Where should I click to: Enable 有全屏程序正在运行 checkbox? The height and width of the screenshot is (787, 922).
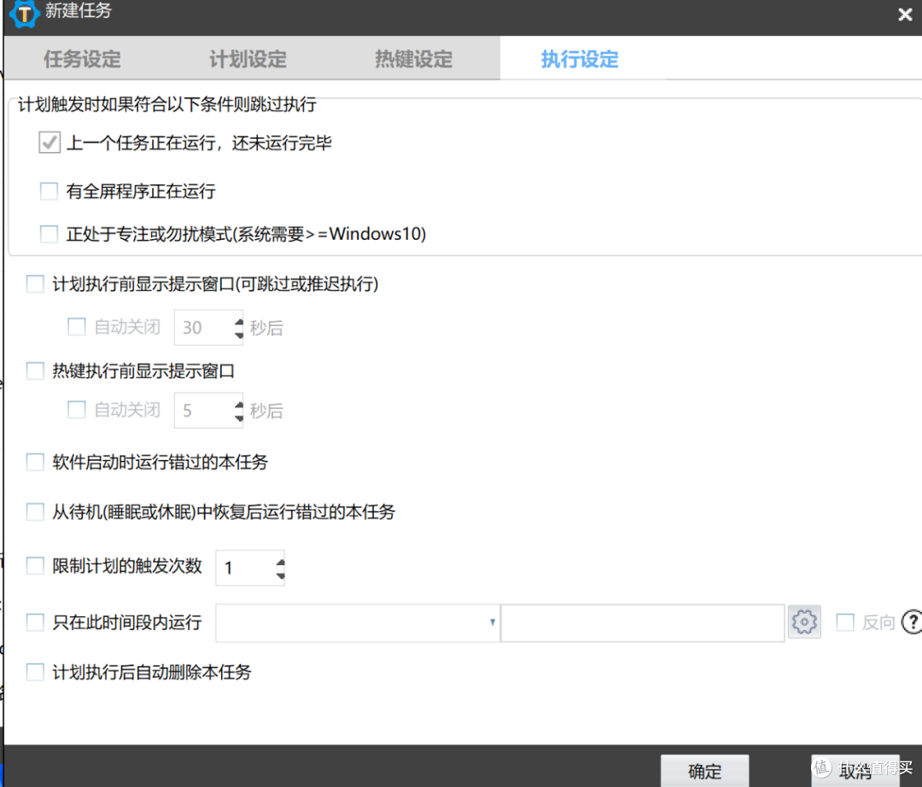tap(49, 191)
